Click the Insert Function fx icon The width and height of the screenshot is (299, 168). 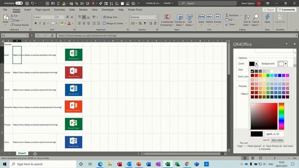point(52,35)
